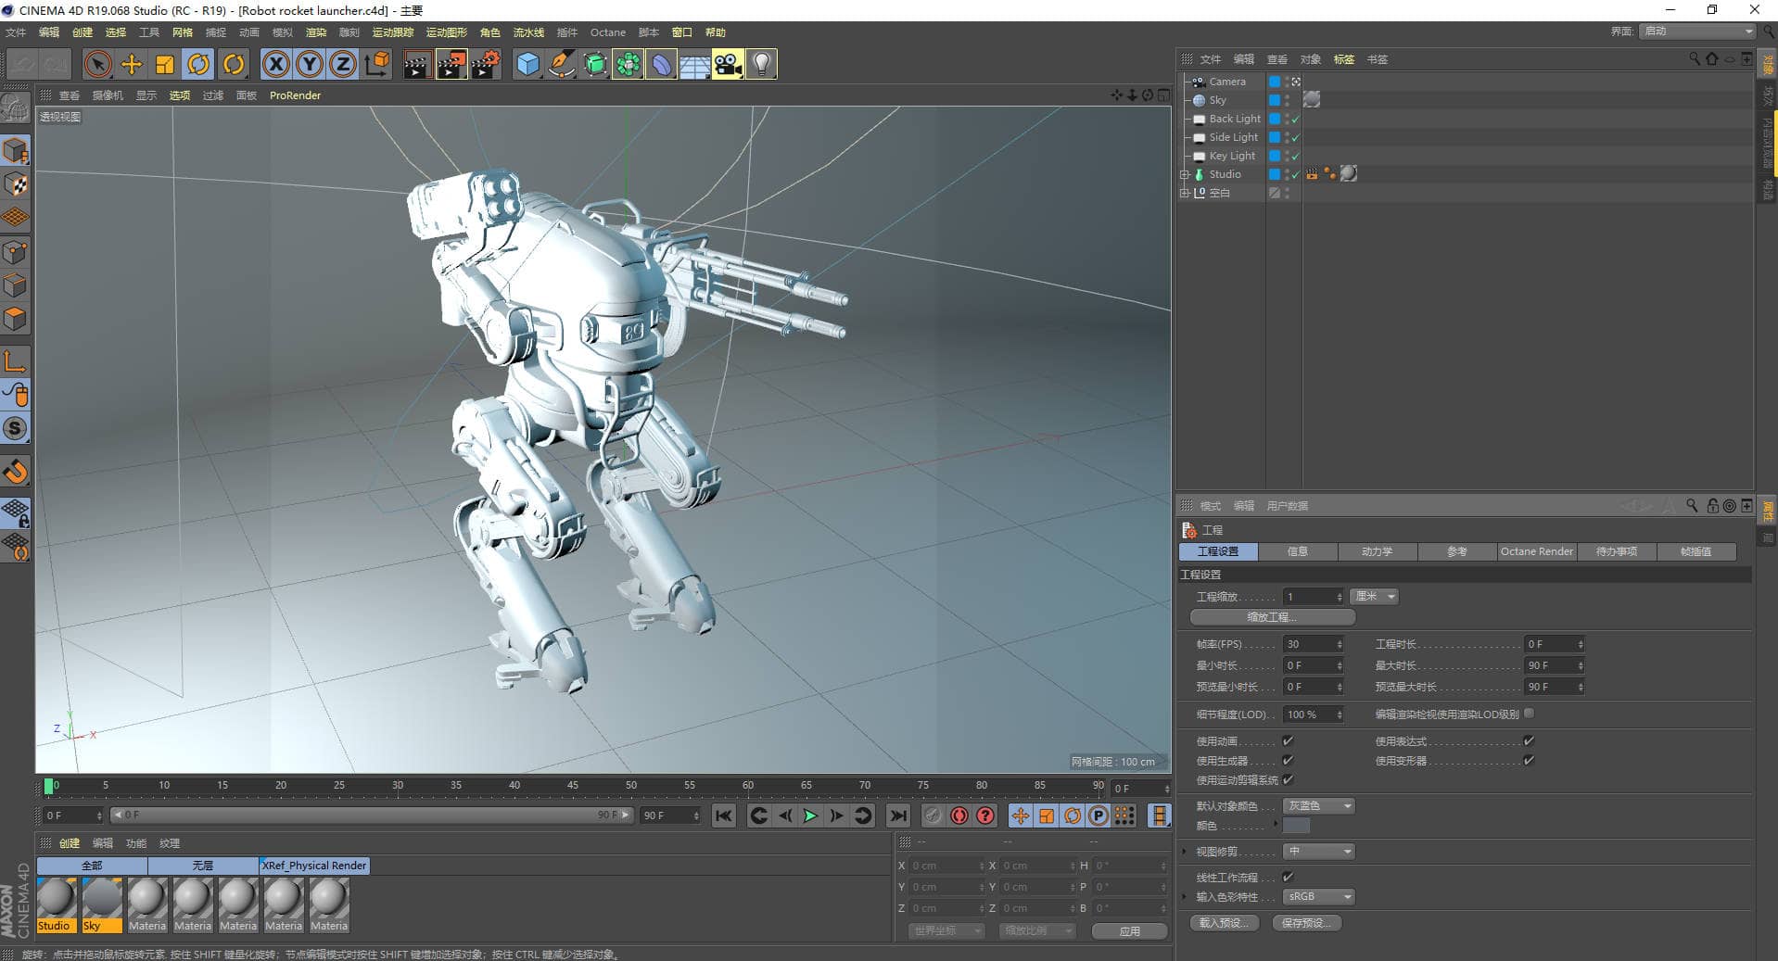Image resolution: width=1778 pixels, height=961 pixels.
Task: Click the object color swatch
Action: (x=1296, y=826)
